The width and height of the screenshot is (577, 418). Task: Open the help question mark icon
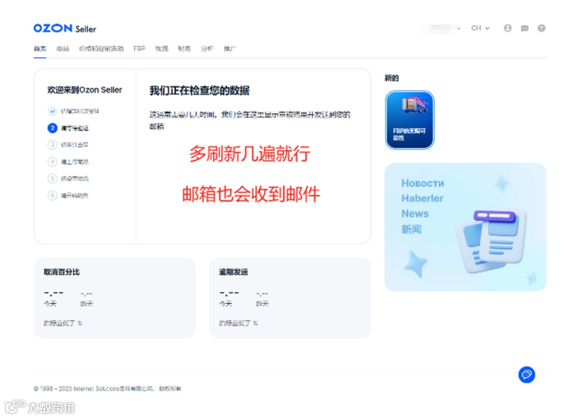pos(541,28)
